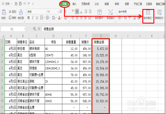The width and height of the screenshot is (166, 114).
Task: Click the 合并居中 merge center icon
Action: click(100, 12)
